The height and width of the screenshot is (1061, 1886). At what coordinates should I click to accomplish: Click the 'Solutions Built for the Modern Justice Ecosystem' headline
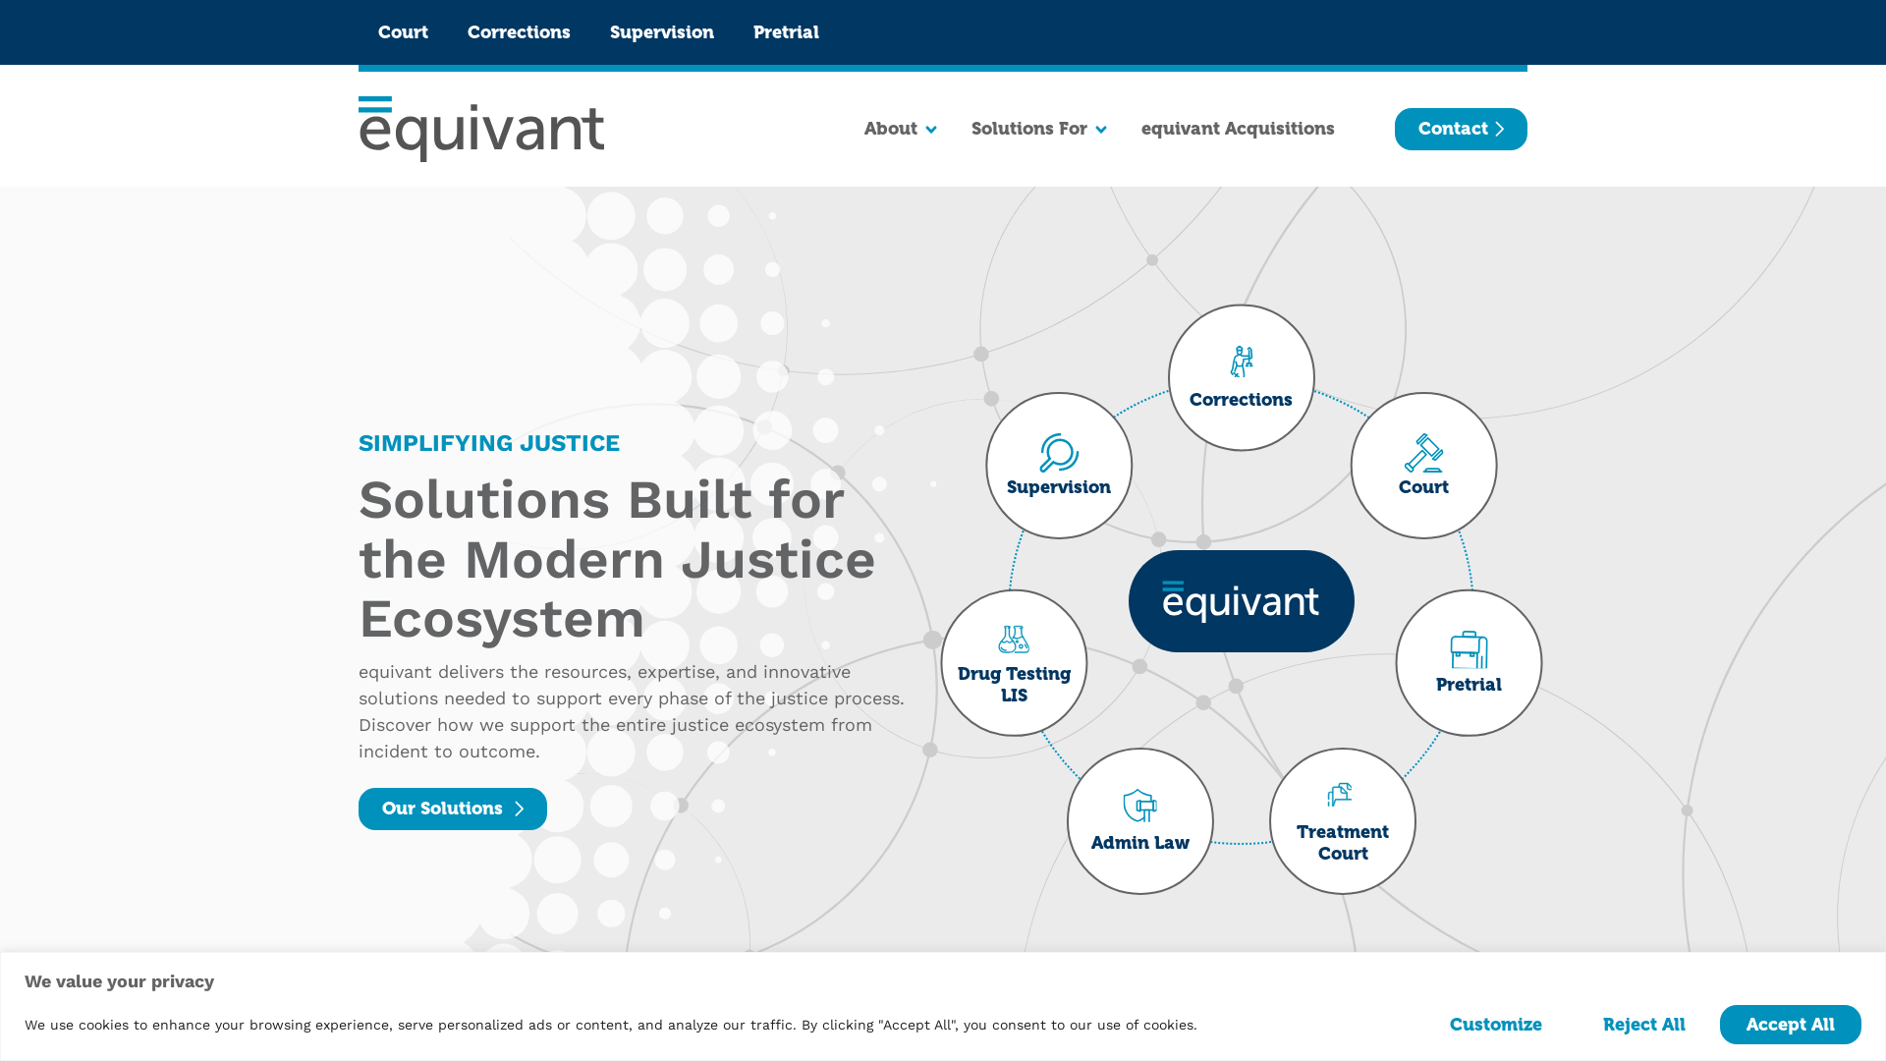(617, 559)
